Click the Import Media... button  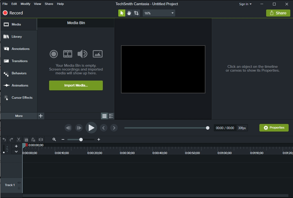click(76, 85)
